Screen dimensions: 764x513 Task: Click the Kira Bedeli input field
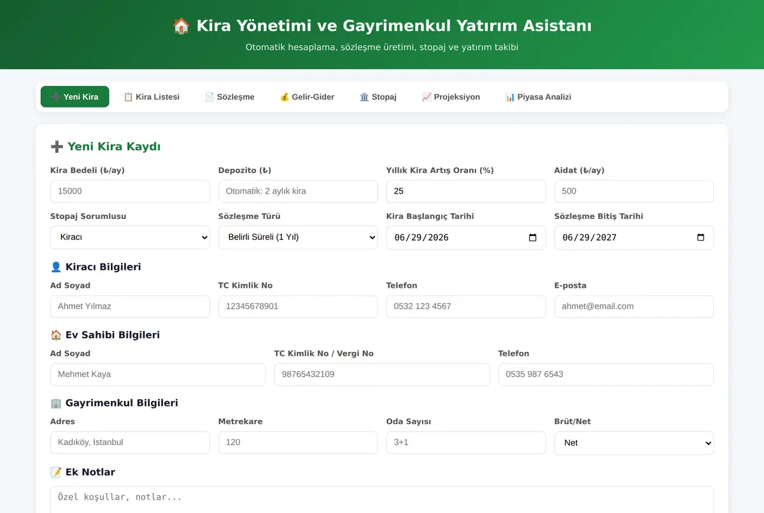130,191
